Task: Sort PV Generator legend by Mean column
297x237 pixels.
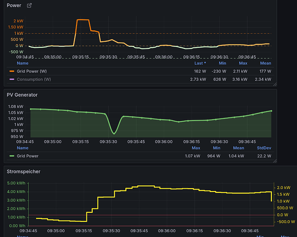Action: [239, 148]
